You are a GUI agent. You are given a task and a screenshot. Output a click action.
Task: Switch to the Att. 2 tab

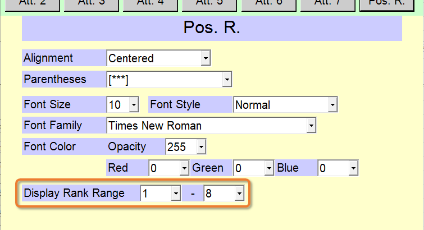[33, 4]
